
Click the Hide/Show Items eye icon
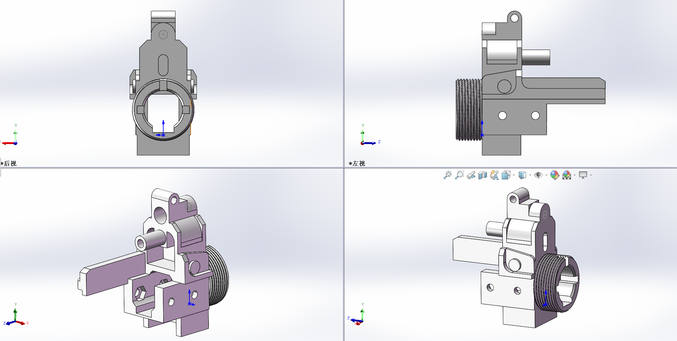538,175
